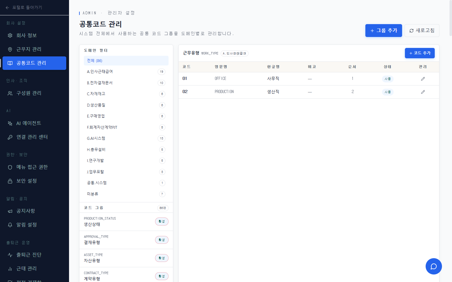Click the book icon for 공통코드 관리
Image resolution: width=452 pixels, height=282 pixels.
[x=10, y=63]
